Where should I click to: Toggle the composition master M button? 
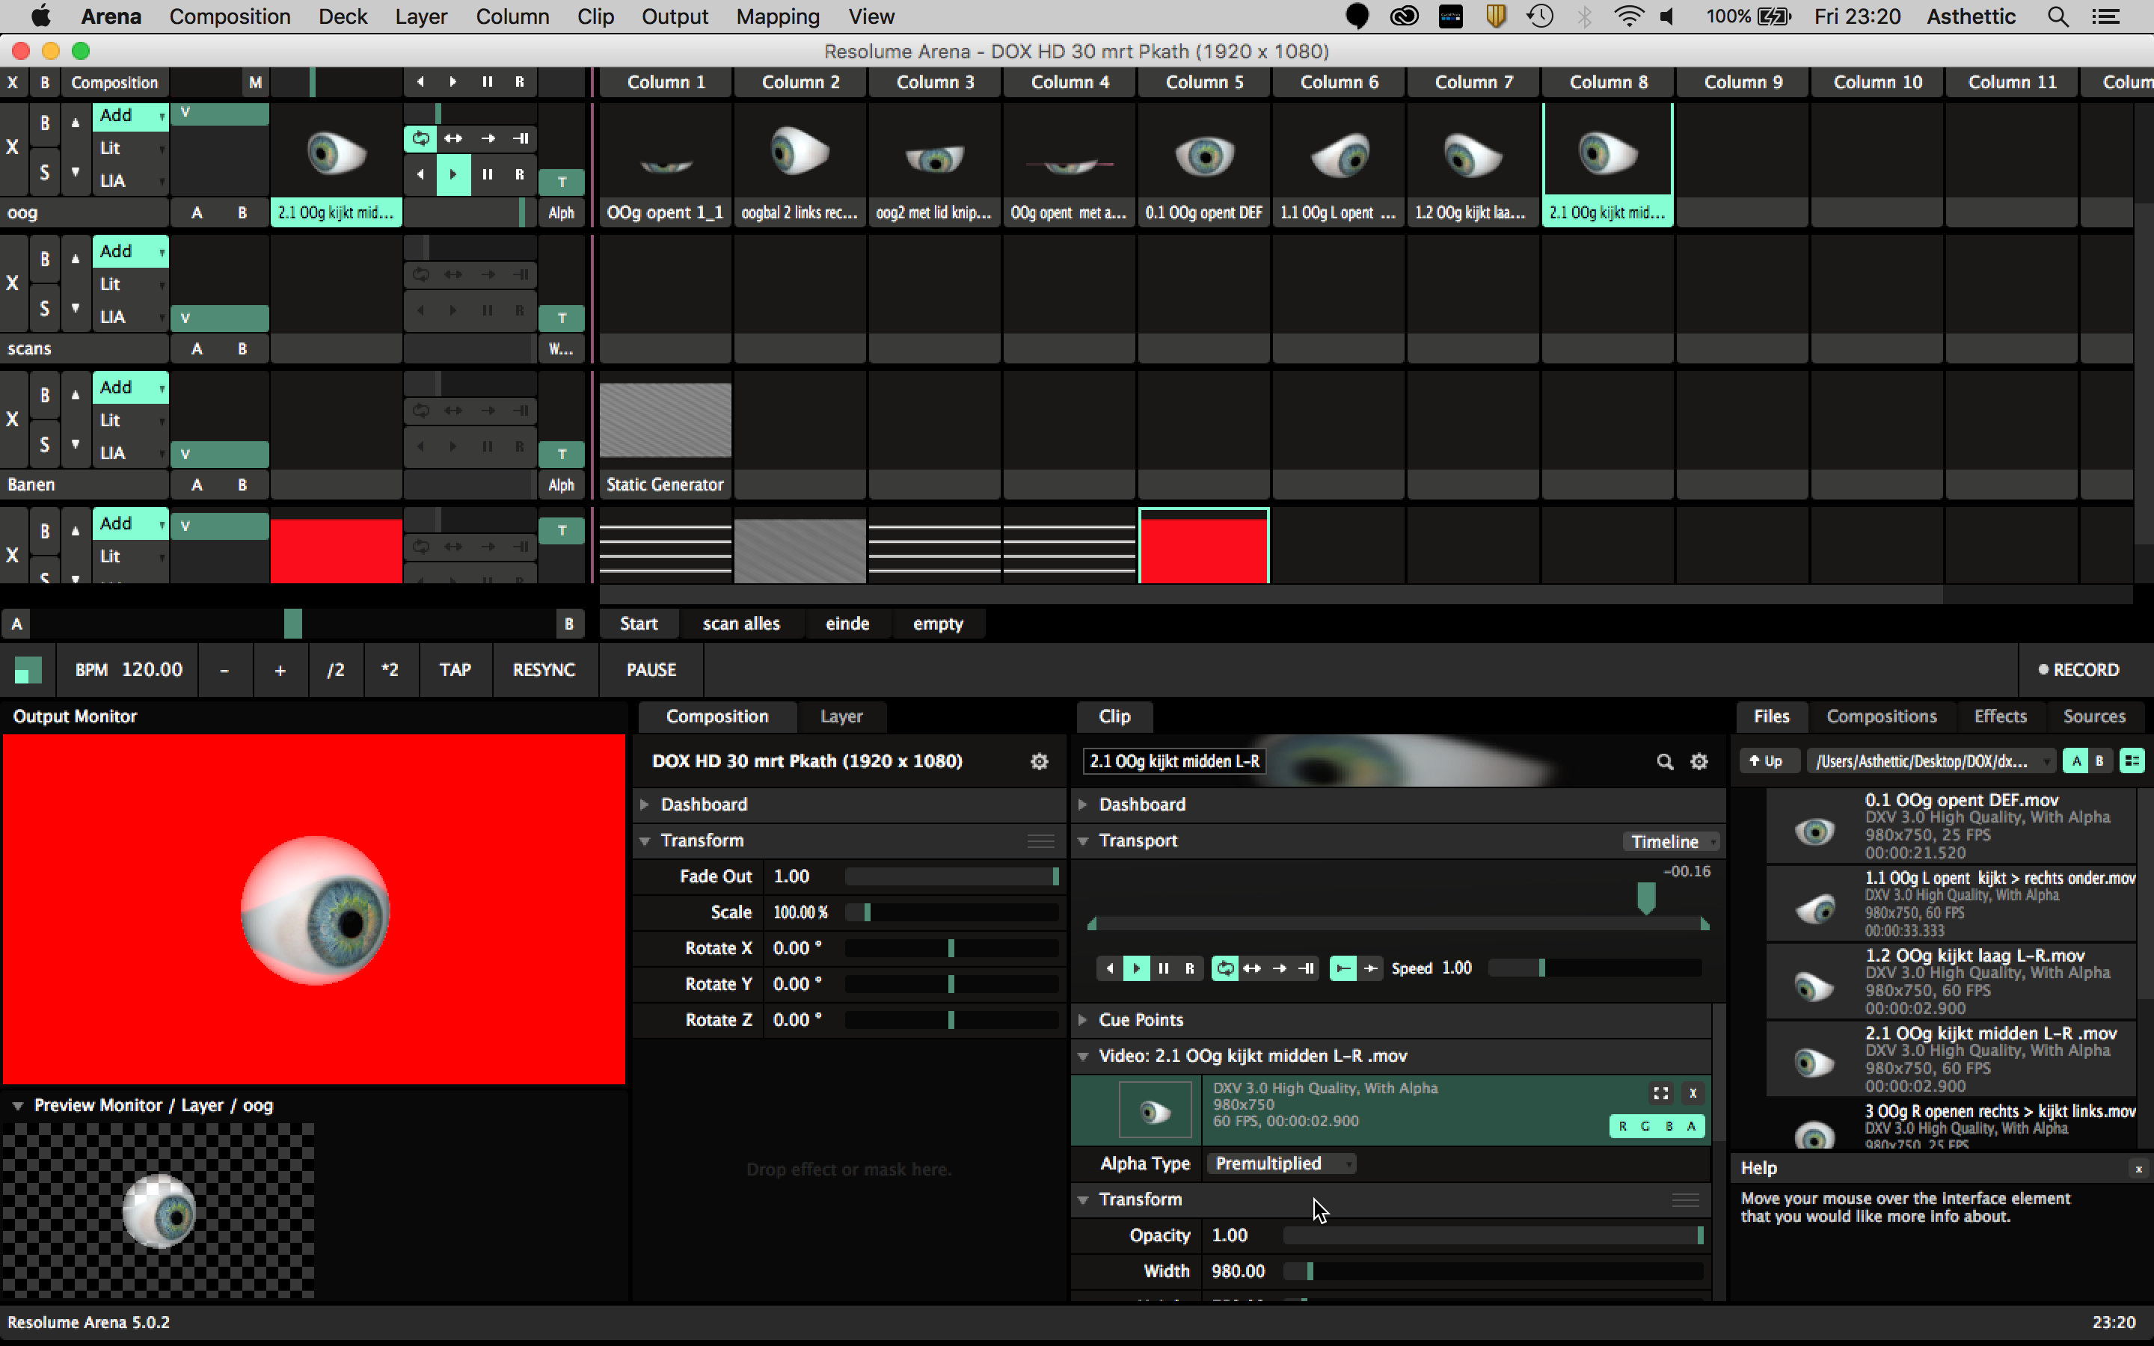(256, 82)
